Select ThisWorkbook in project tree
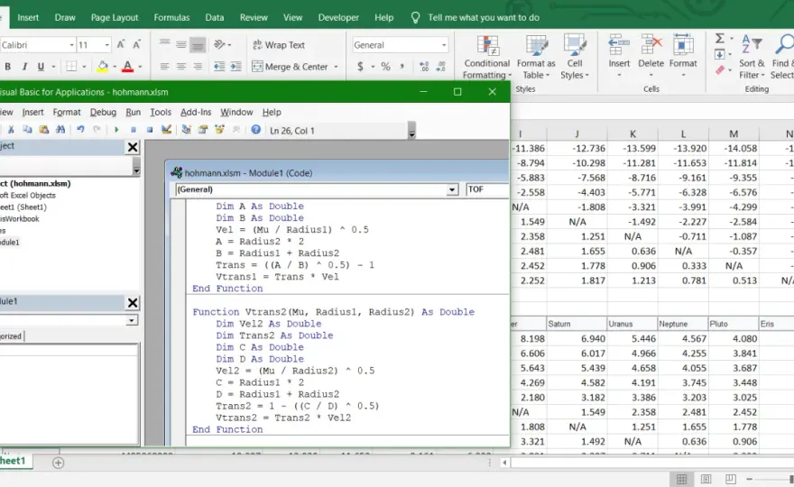Image resolution: width=794 pixels, height=487 pixels. click(19, 219)
